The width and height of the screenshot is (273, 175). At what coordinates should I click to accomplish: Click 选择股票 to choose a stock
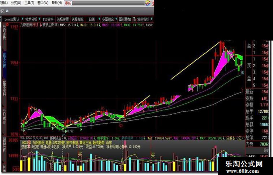(63, 19)
